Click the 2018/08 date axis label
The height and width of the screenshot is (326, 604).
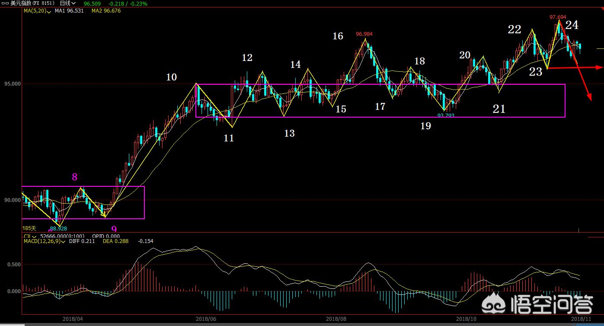(336, 319)
